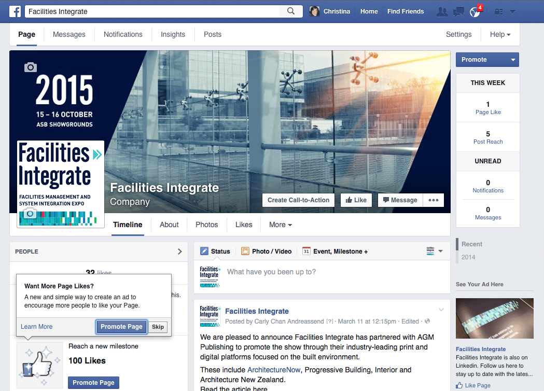Select the Timeline tab
Viewport: 544px width, 391px height.
[x=128, y=225]
